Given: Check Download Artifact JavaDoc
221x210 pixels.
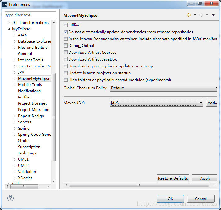Looking at the screenshot, I should point(65,59).
